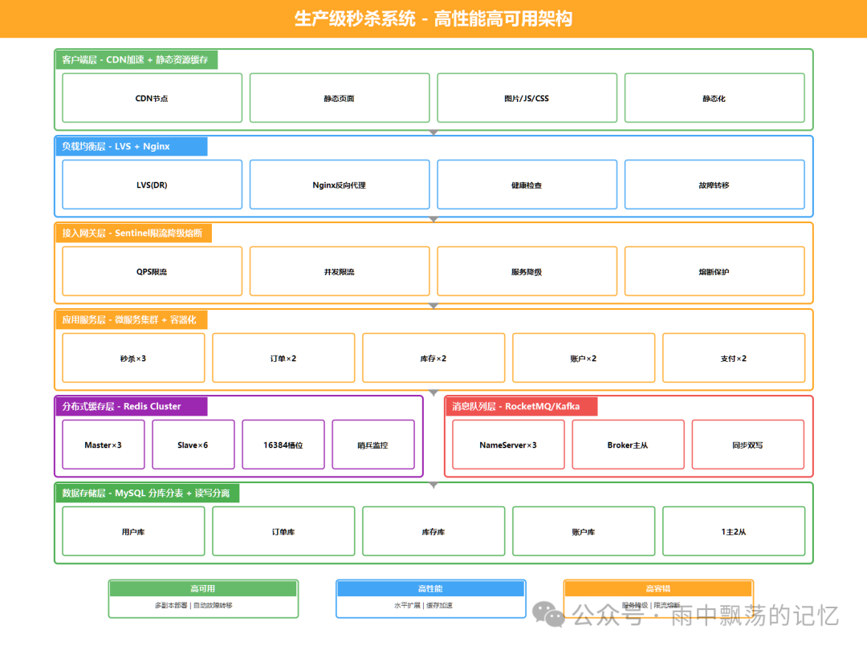
Task: Expand the 分布式缓存层 - Redis Cluster header
Action: click(x=129, y=406)
